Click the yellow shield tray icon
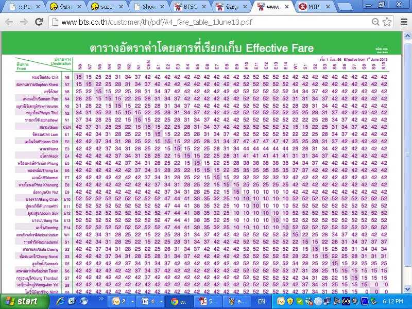Viewport: 412px width, 309px height. click(290, 301)
